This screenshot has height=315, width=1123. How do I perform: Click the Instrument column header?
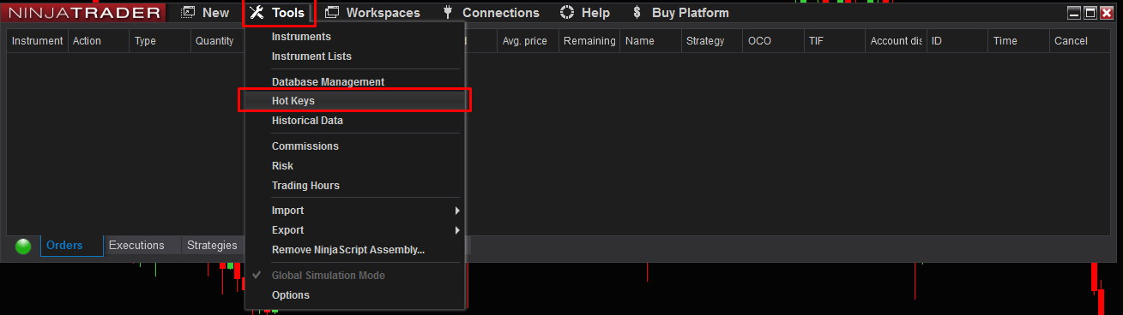(x=38, y=41)
